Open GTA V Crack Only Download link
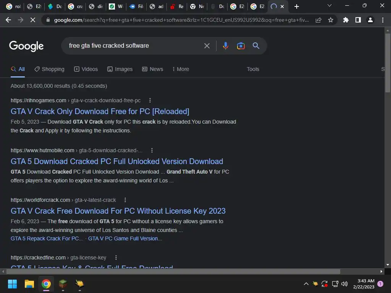391x293 pixels. 100,111
